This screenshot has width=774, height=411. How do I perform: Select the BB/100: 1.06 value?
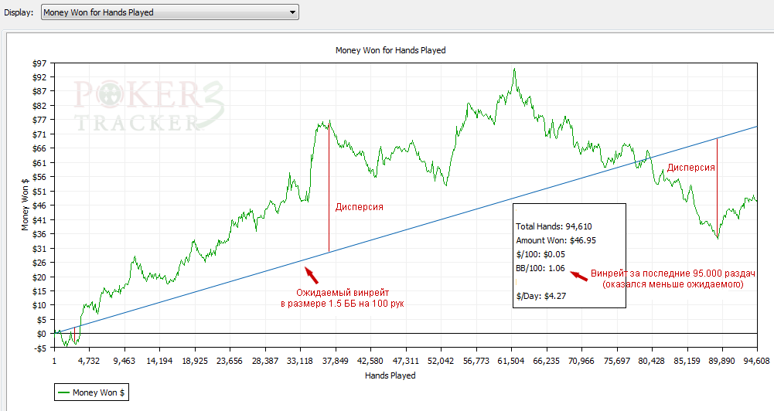tap(540, 268)
